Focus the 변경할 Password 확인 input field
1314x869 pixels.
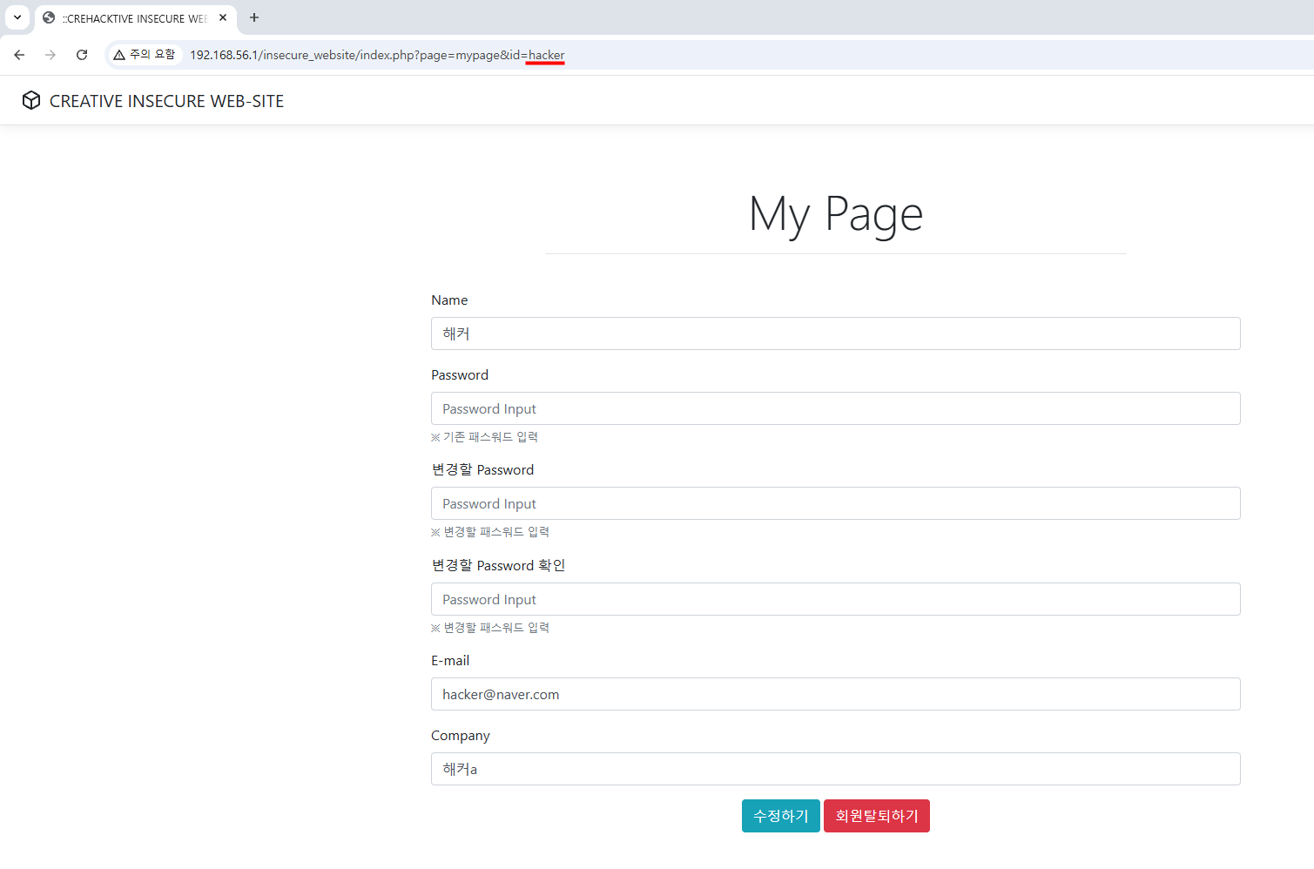click(835, 599)
